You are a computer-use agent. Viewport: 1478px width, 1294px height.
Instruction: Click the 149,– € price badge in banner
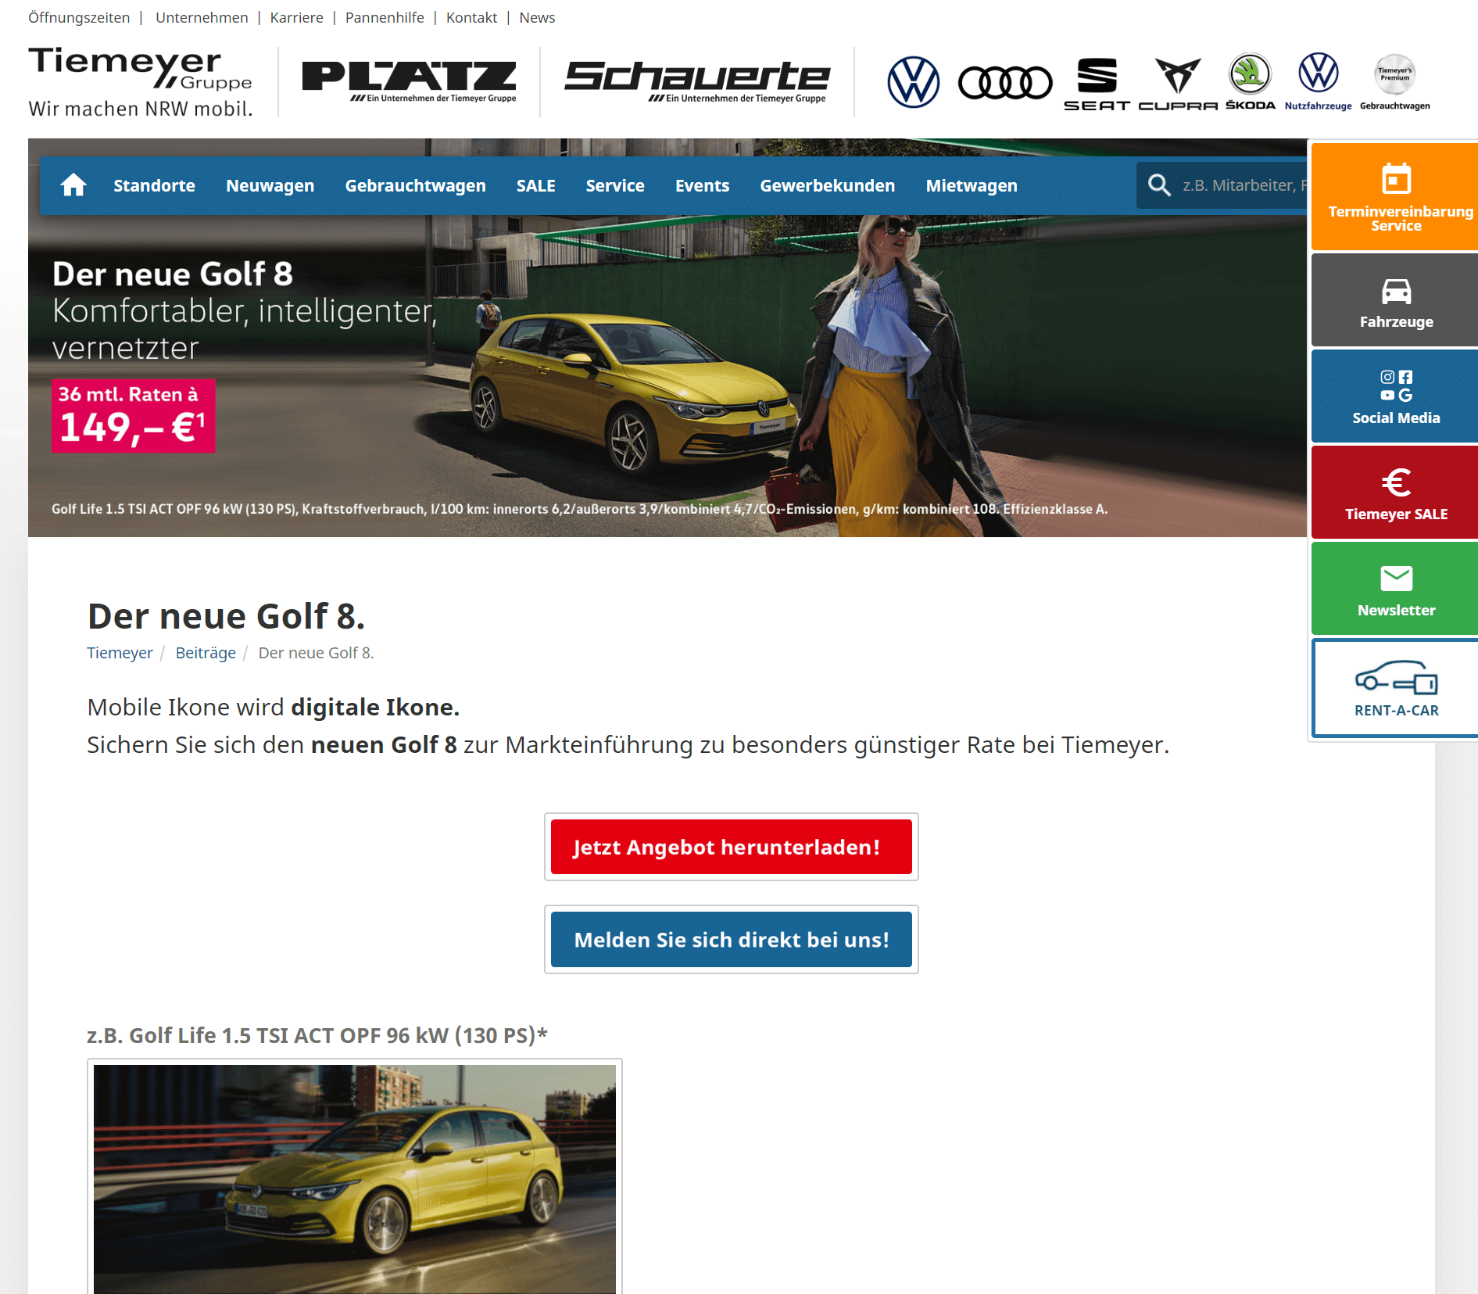[133, 416]
